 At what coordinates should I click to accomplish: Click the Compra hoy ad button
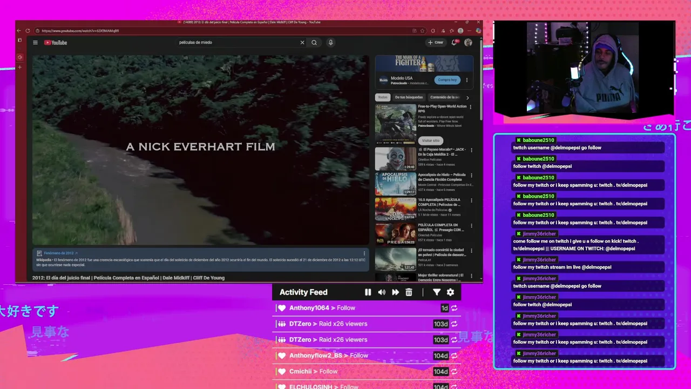click(448, 80)
